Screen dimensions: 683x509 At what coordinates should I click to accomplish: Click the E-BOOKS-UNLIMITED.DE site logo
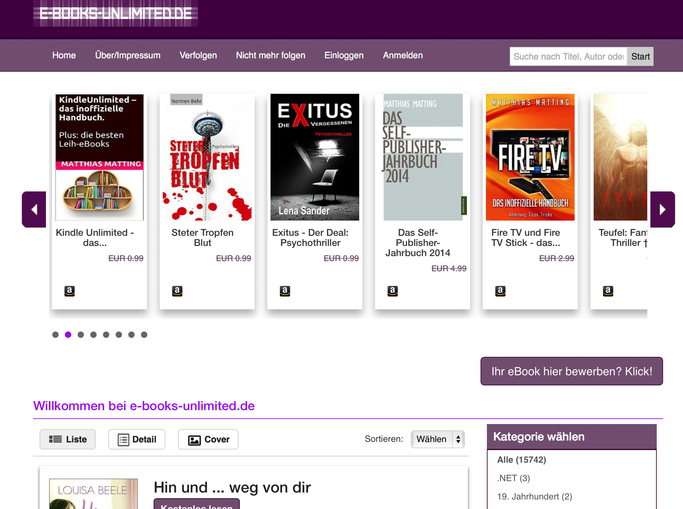pyautogui.click(x=116, y=13)
